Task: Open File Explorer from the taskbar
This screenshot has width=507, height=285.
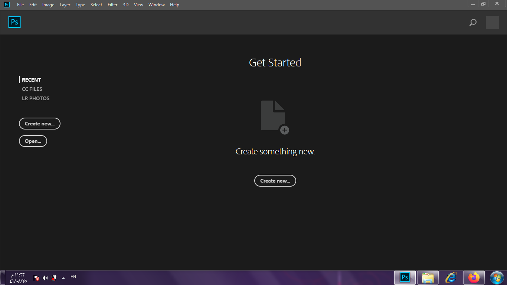Action: click(428, 277)
